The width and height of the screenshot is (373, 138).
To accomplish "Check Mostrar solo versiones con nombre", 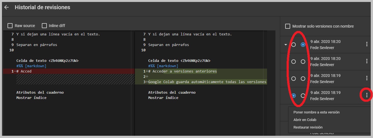I will (x=288, y=26).
